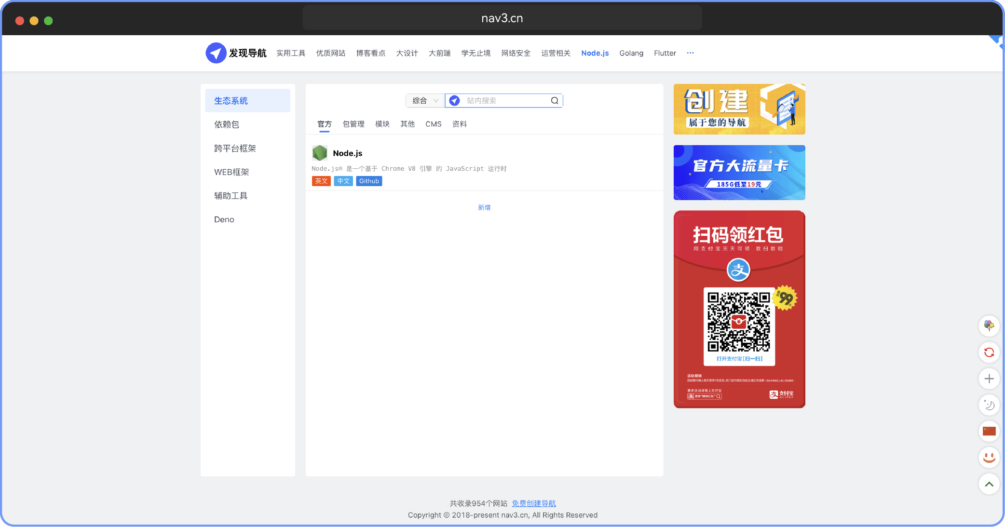Image resolution: width=1005 pixels, height=527 pixels.
Task: Switch to the 资料 tab
Action: click(x=460, y=124)
